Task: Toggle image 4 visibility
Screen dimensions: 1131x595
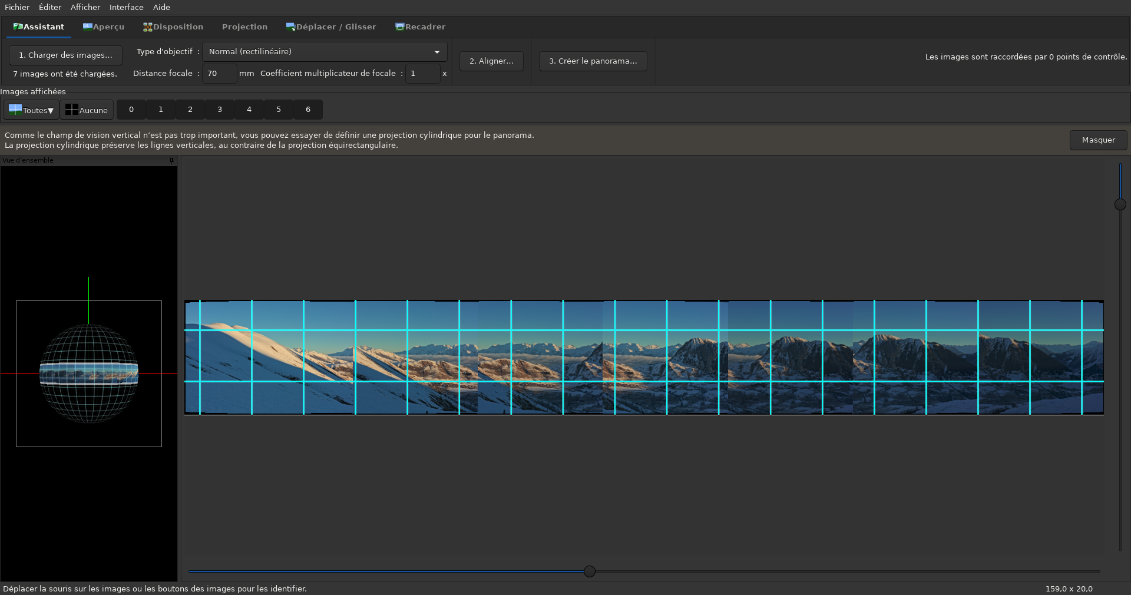Action: click(249, 110)
